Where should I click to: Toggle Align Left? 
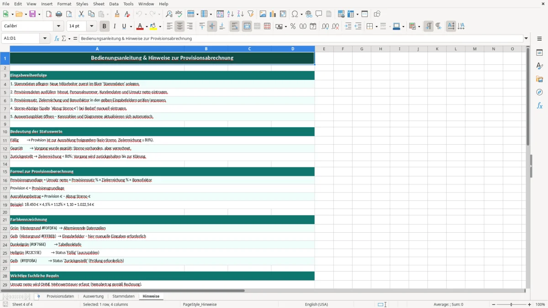(170, 26)
